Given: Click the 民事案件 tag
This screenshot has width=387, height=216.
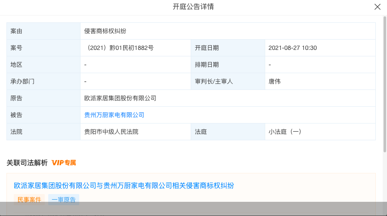Looking at the screenshot, I should pyautogui.click(x=29, y=200).
